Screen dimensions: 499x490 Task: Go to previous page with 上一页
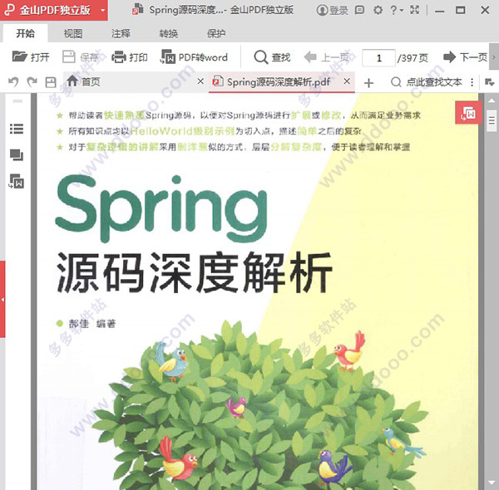click(x=327, y=57)
